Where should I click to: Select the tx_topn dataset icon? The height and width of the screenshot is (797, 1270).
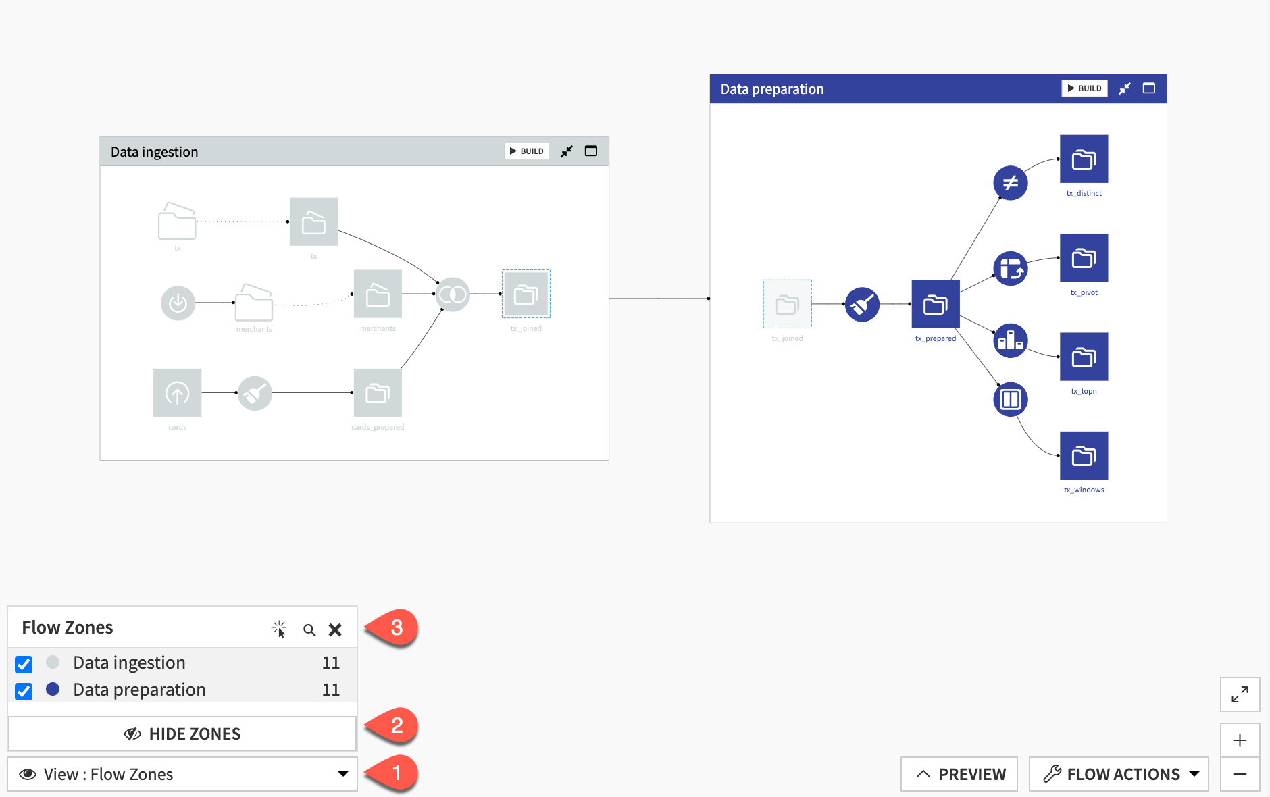[x=1084, y=357]
